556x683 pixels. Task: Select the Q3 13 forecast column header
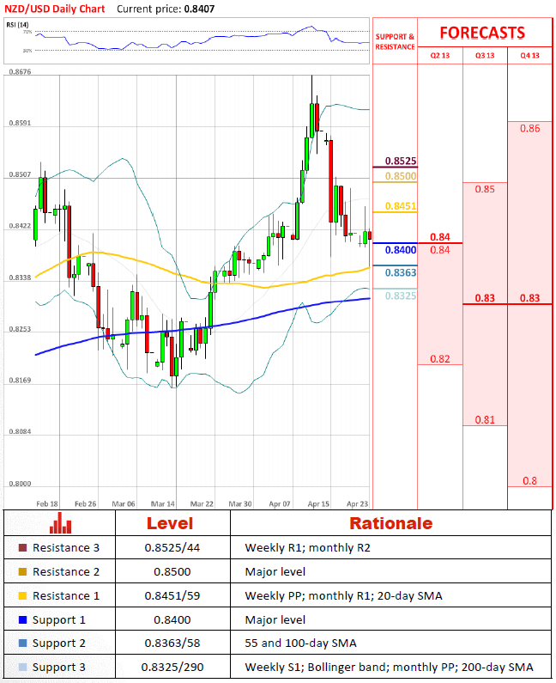(x=485, y=55)
